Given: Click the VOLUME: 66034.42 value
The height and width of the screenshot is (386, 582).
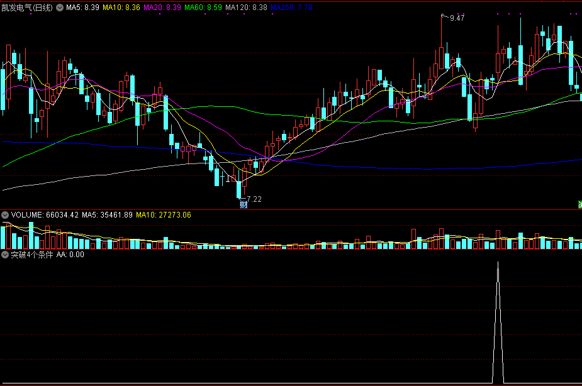Looking at the screenshot, I should (45, 215).
